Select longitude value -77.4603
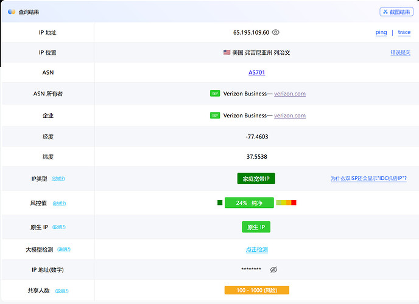This screenshot has height=304, width=419. click(257, 137)
